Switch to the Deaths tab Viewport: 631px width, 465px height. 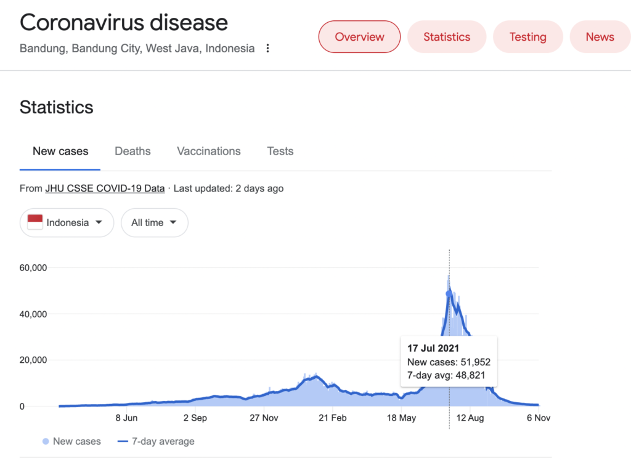point(132,151)
